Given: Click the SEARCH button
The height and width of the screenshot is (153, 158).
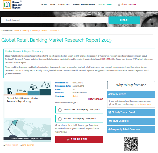Looking at the screenshot, I should tap(124, 20).
